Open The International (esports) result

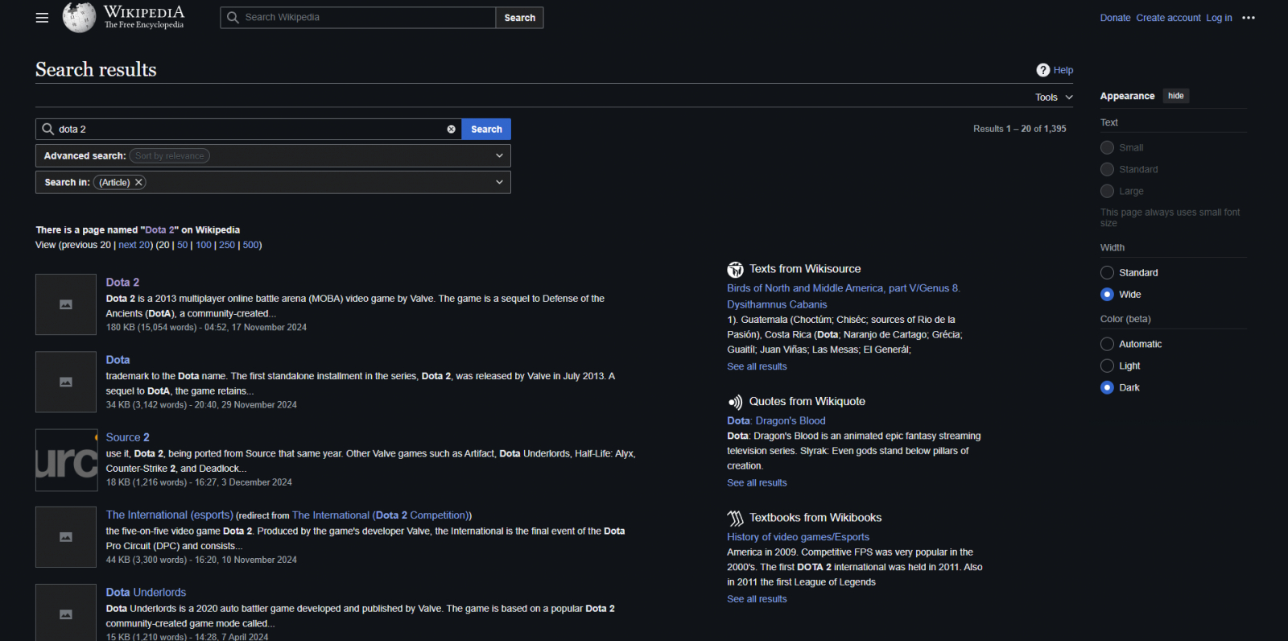(170, 515)
